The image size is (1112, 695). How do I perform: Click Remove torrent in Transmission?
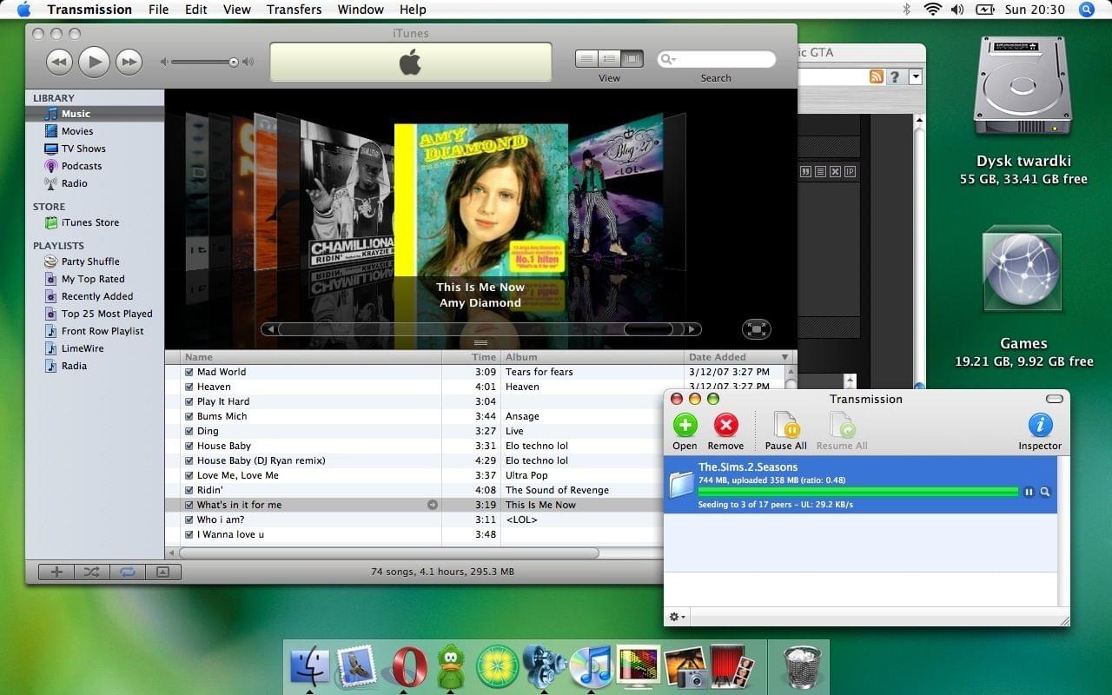pyautogui.click(x=725, y=431)
